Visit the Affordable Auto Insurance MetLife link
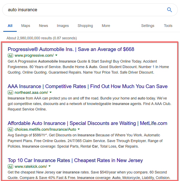Screen dimensions: 180x181 coord(88,123)
